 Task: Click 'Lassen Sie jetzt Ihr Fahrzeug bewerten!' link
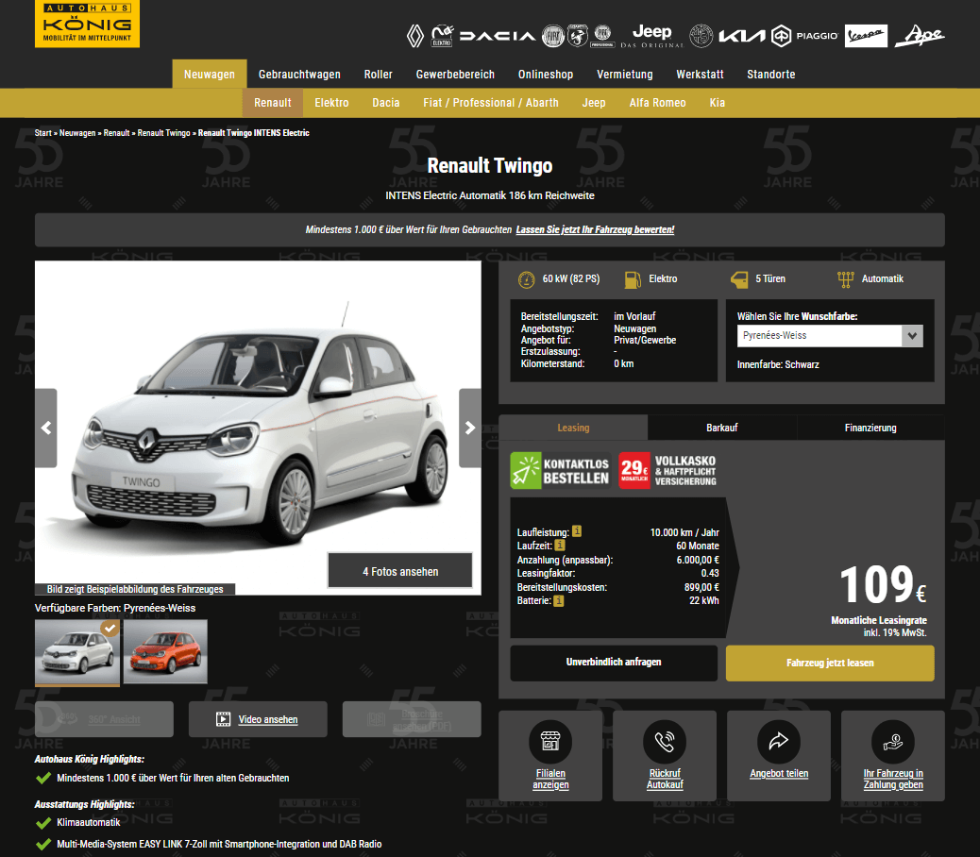click(x=595, y=229)
